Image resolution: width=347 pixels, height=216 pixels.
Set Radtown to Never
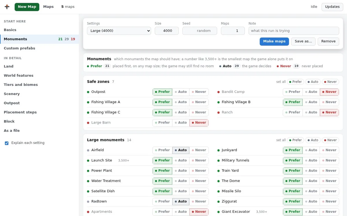point(199,201)
